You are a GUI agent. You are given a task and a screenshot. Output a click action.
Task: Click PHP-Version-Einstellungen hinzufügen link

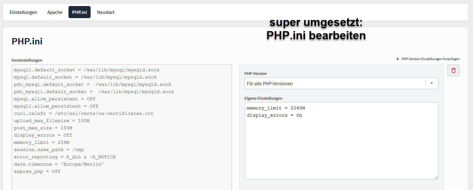click(430, 59)
